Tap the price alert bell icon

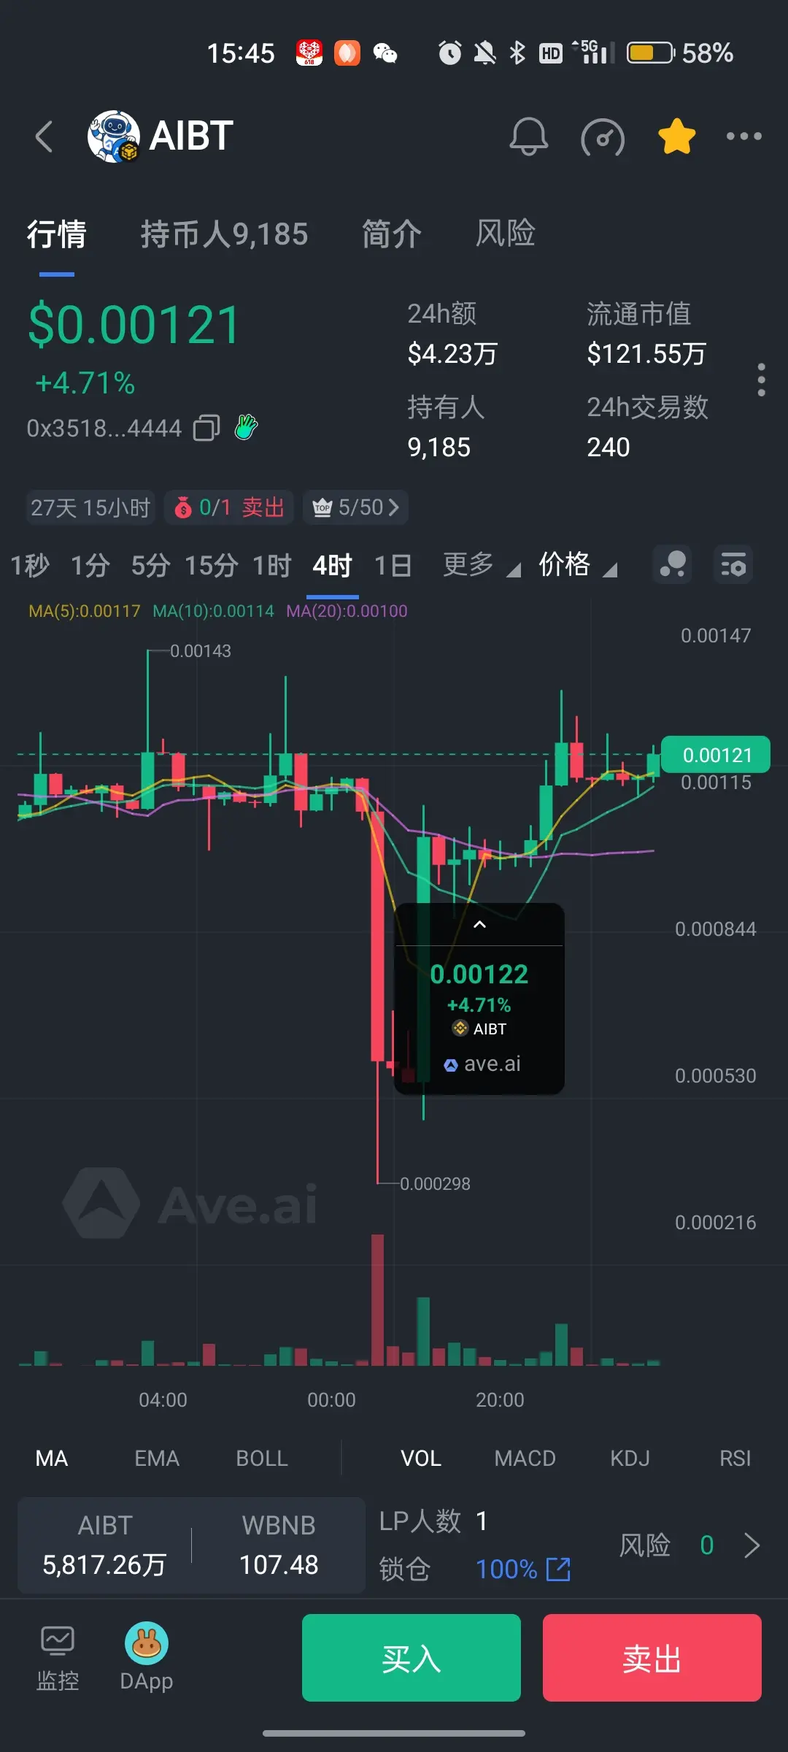pyautogui.click(x=528, y=137)
